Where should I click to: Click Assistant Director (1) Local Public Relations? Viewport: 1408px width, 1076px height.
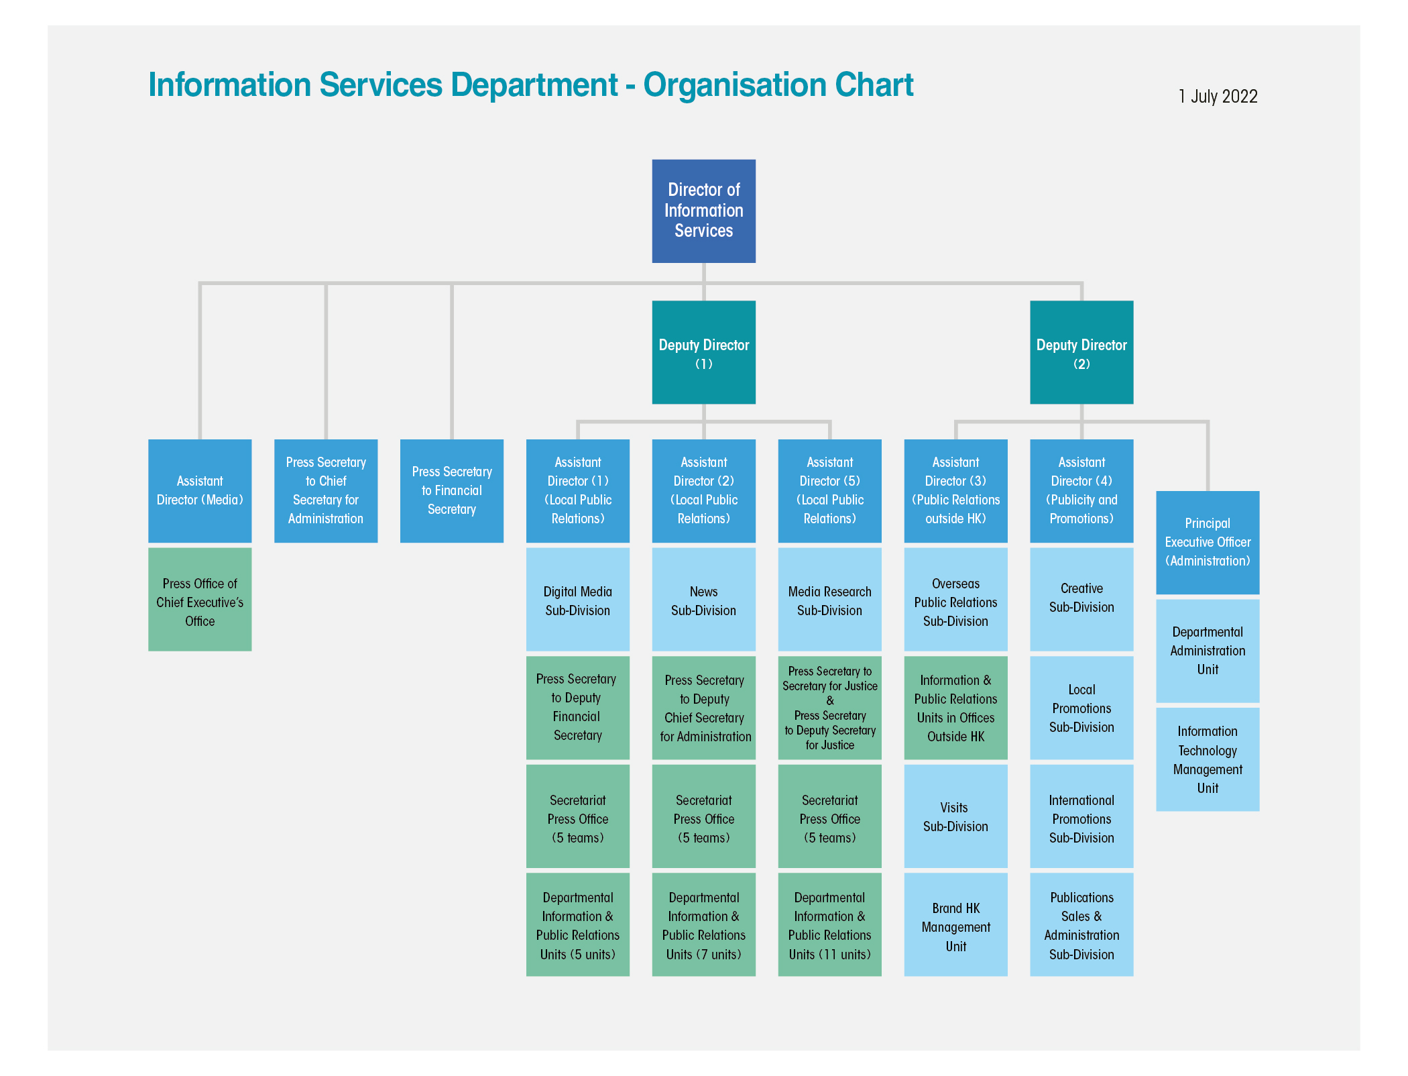[x=577, y=490]
